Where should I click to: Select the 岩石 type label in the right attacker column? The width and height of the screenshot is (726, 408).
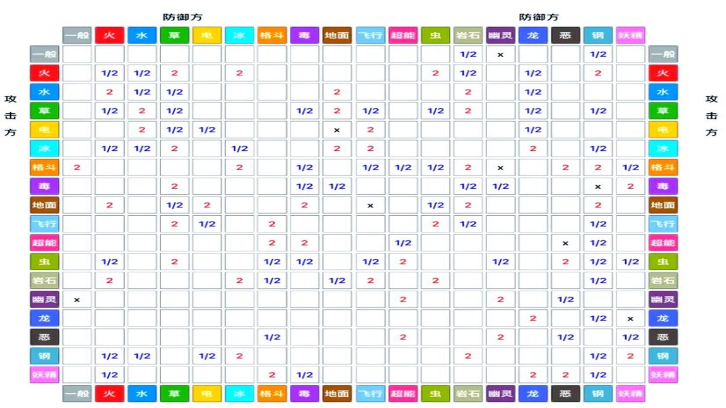[663, 280]
